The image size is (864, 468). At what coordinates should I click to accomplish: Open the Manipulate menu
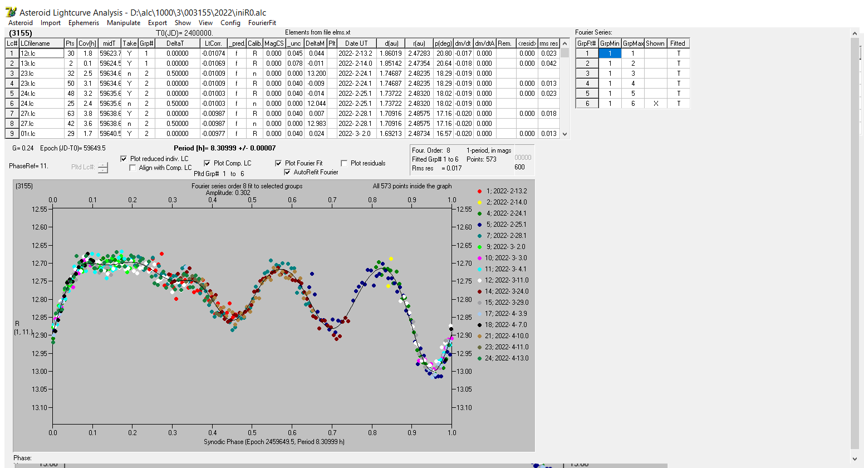pyautogui.click(x=124, y=23)
